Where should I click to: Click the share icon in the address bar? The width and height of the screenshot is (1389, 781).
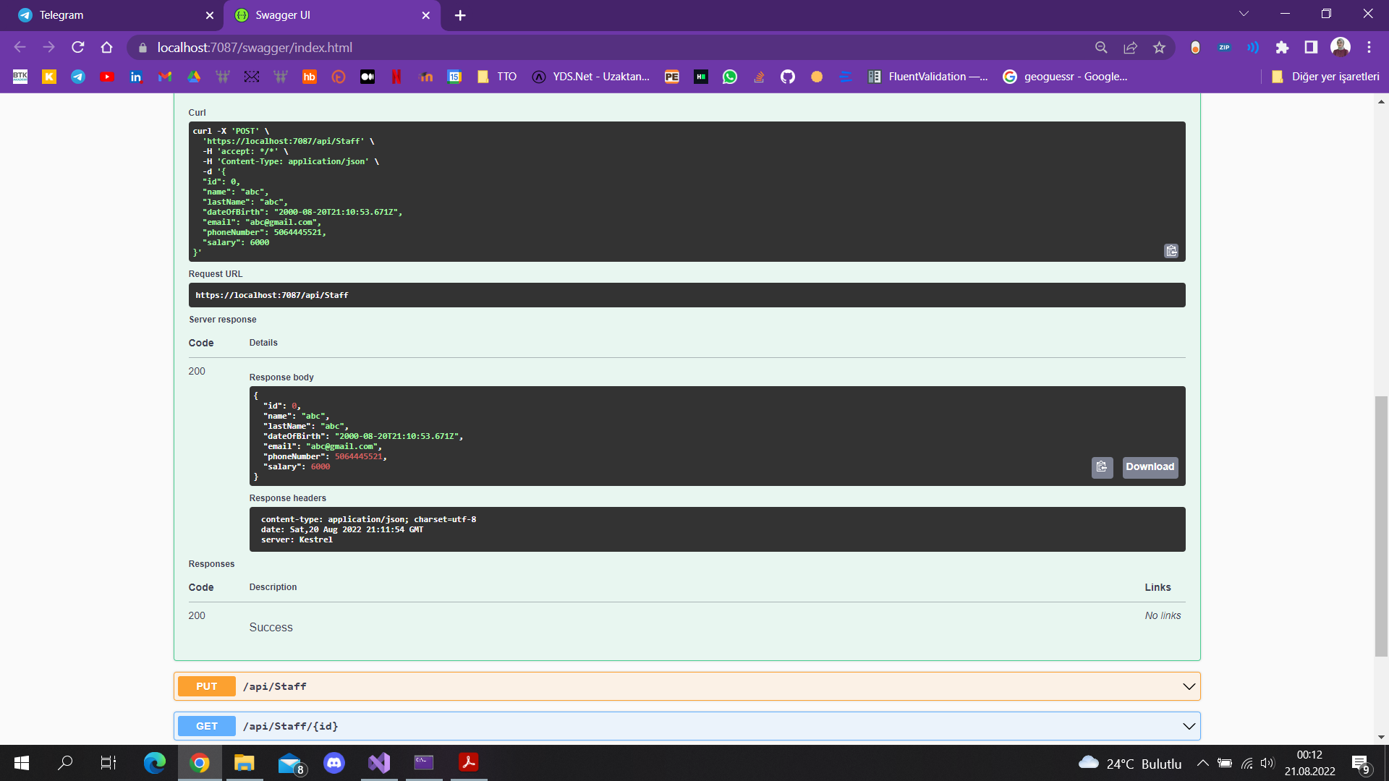pos(1130,47)
